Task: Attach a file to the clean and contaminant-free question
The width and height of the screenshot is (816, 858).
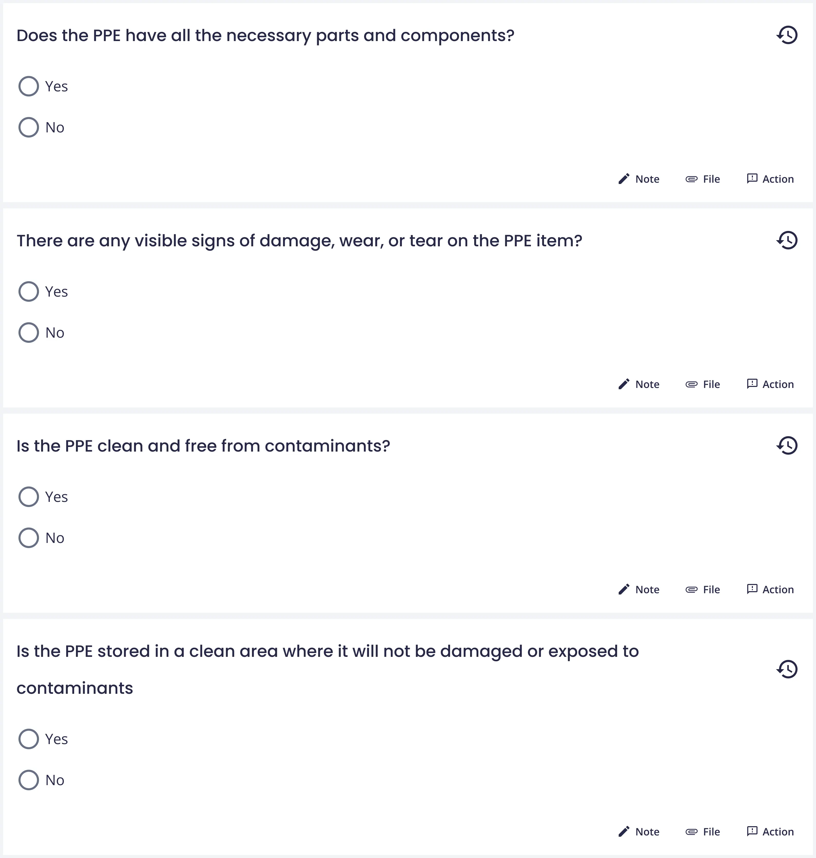Action: pyautogui.click(x=703, y=590)
